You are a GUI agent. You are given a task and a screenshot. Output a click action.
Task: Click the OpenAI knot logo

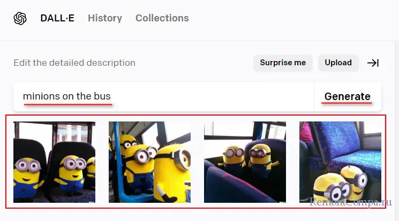[20, 18]
